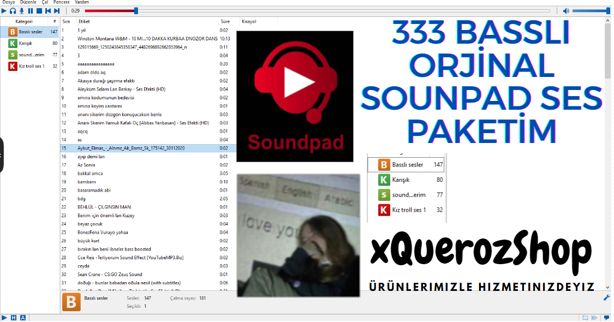Select 'Sean Crane - CS:GO Zeus Sound'
This screenshot has height=322, width=614.
[x=148, y=275]
